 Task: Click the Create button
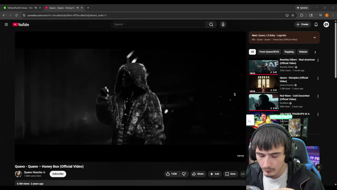pyautogui.click(x=302, y=24)
